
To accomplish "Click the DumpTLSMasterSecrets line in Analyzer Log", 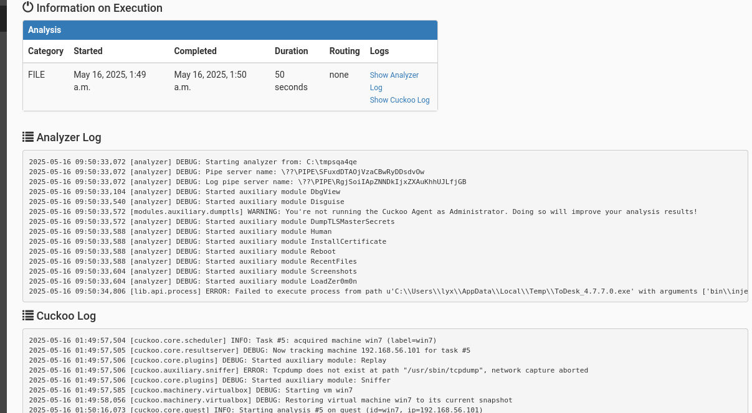I will pyautogui.click(x=212, y=221).
